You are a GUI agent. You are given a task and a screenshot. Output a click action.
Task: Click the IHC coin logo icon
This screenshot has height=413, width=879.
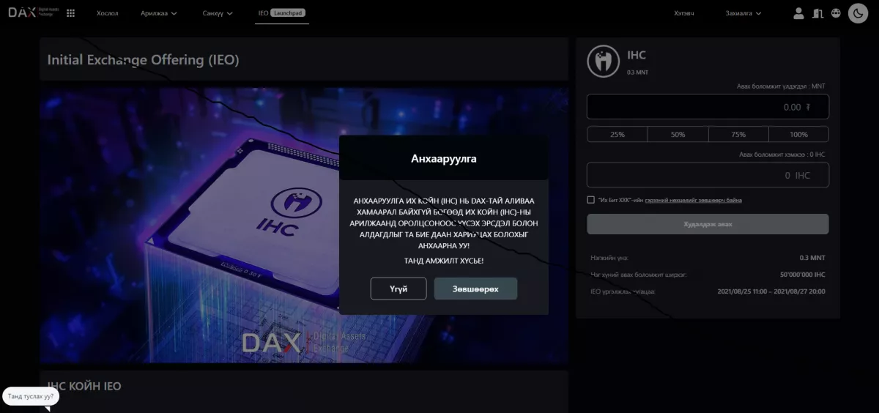[x=604, y=62]
